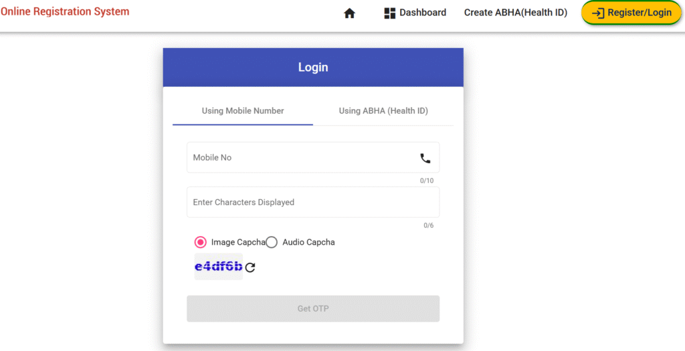Refresh the captcha using the reload icon
The height and width of the screenshot is (351, 685).
tap(250, 267)
